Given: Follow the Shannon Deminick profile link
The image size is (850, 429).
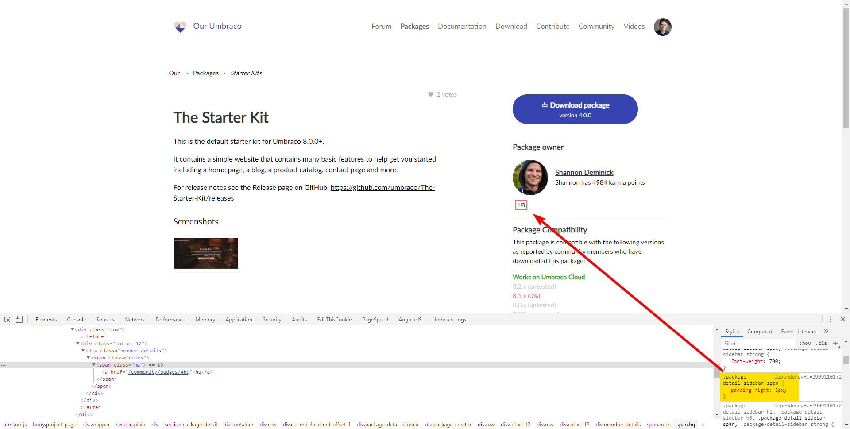Looking at the screenshot, I should click(x=584, y=173).
